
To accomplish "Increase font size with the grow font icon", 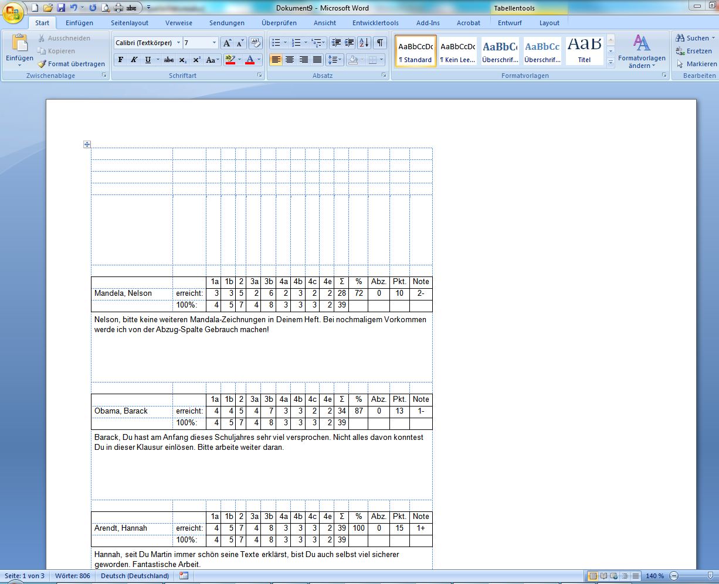I will 227,43.
